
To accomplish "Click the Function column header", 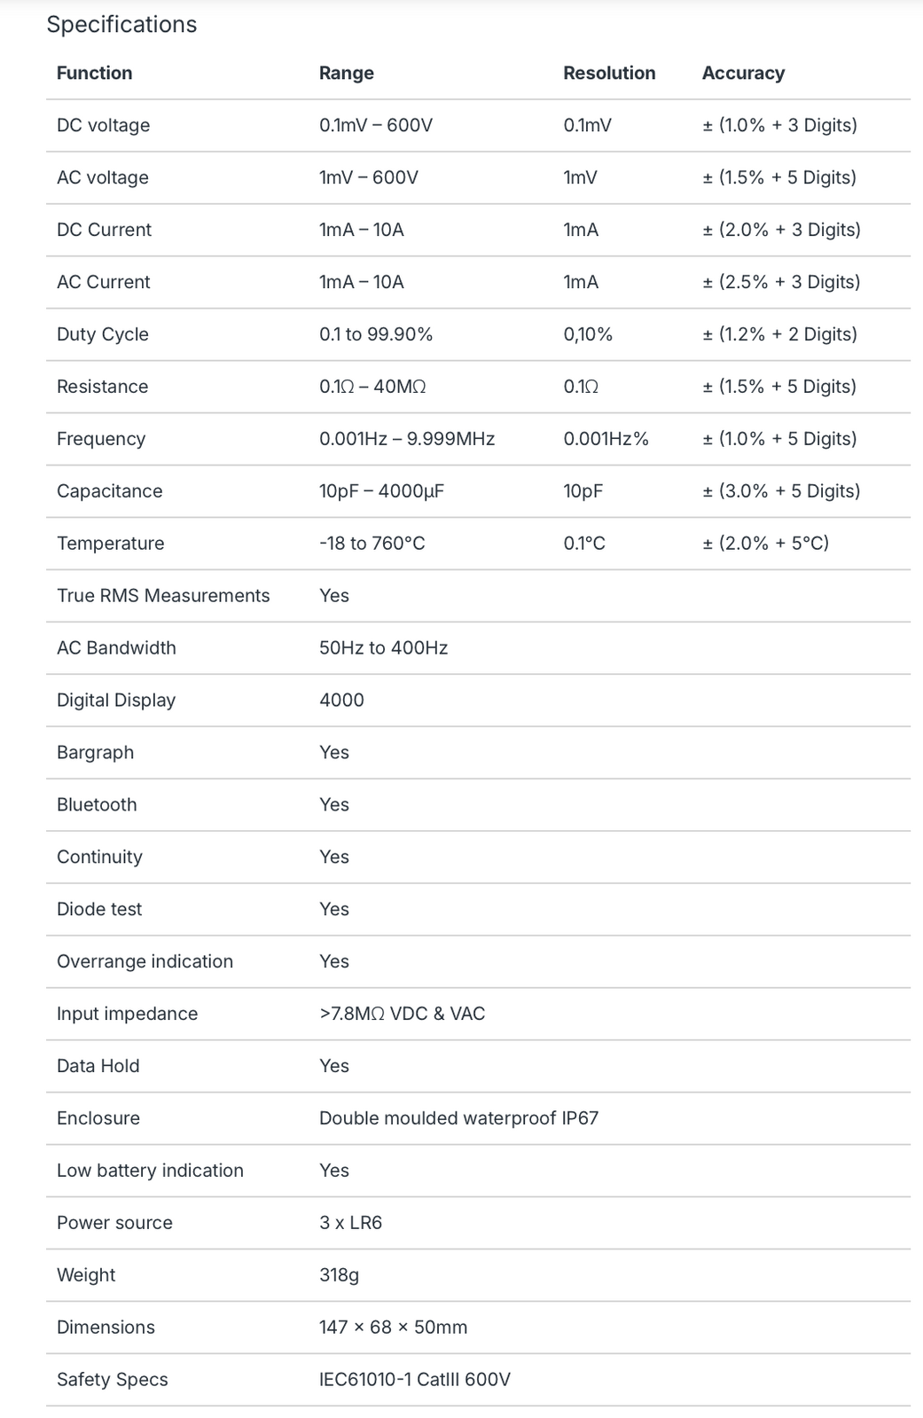I will click(94, 73).
